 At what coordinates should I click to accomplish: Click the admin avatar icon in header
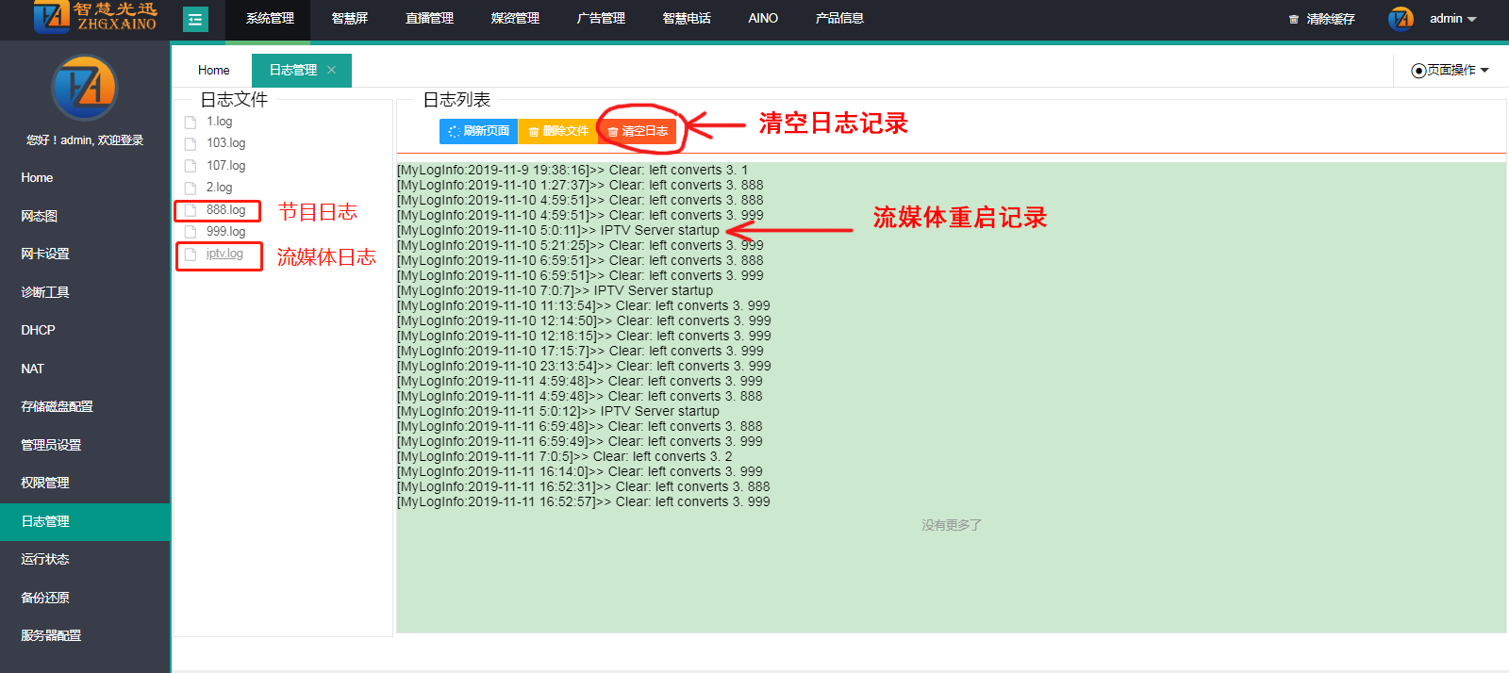point(1401,19)
